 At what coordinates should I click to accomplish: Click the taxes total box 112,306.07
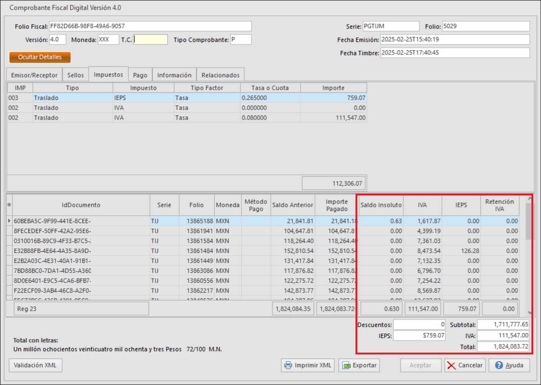[x=334, y=183]
